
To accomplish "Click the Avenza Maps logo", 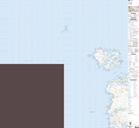I will coord(130,125).
